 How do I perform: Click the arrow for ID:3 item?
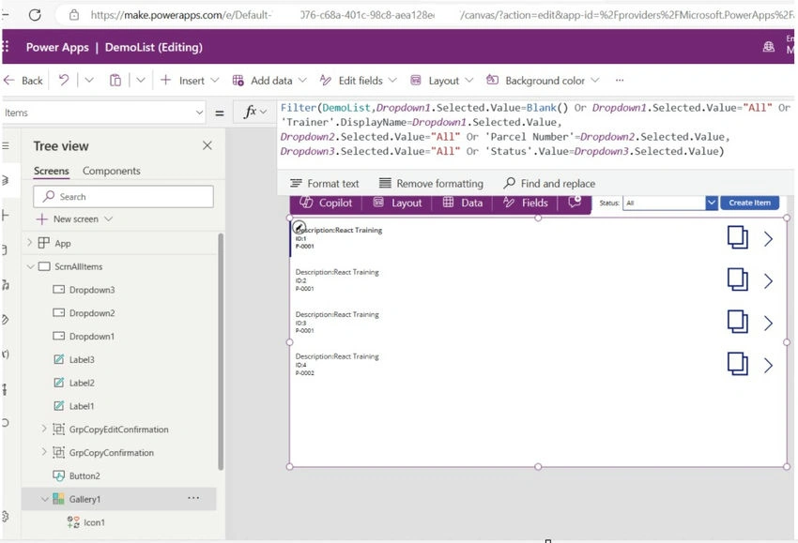[x=769, y=324]
